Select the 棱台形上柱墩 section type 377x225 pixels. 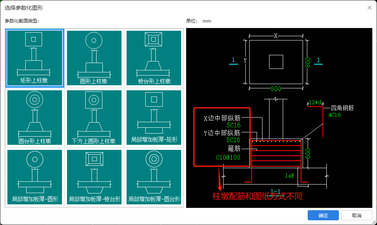click(x=154, y=58)
